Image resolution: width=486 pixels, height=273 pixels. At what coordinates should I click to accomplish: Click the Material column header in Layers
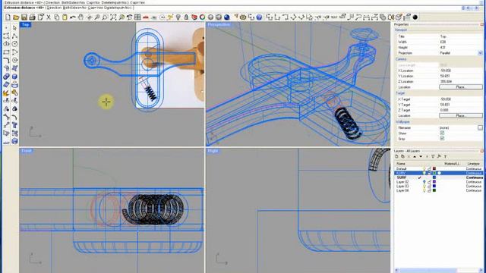[452, 164]
